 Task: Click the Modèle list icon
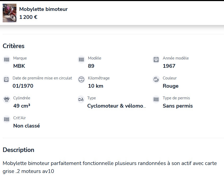[81, 60]
